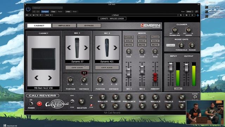The height and width of the screenshot is (127, 225).
Task: Solo the Ambient mixer channel
Action: point(155,41)
